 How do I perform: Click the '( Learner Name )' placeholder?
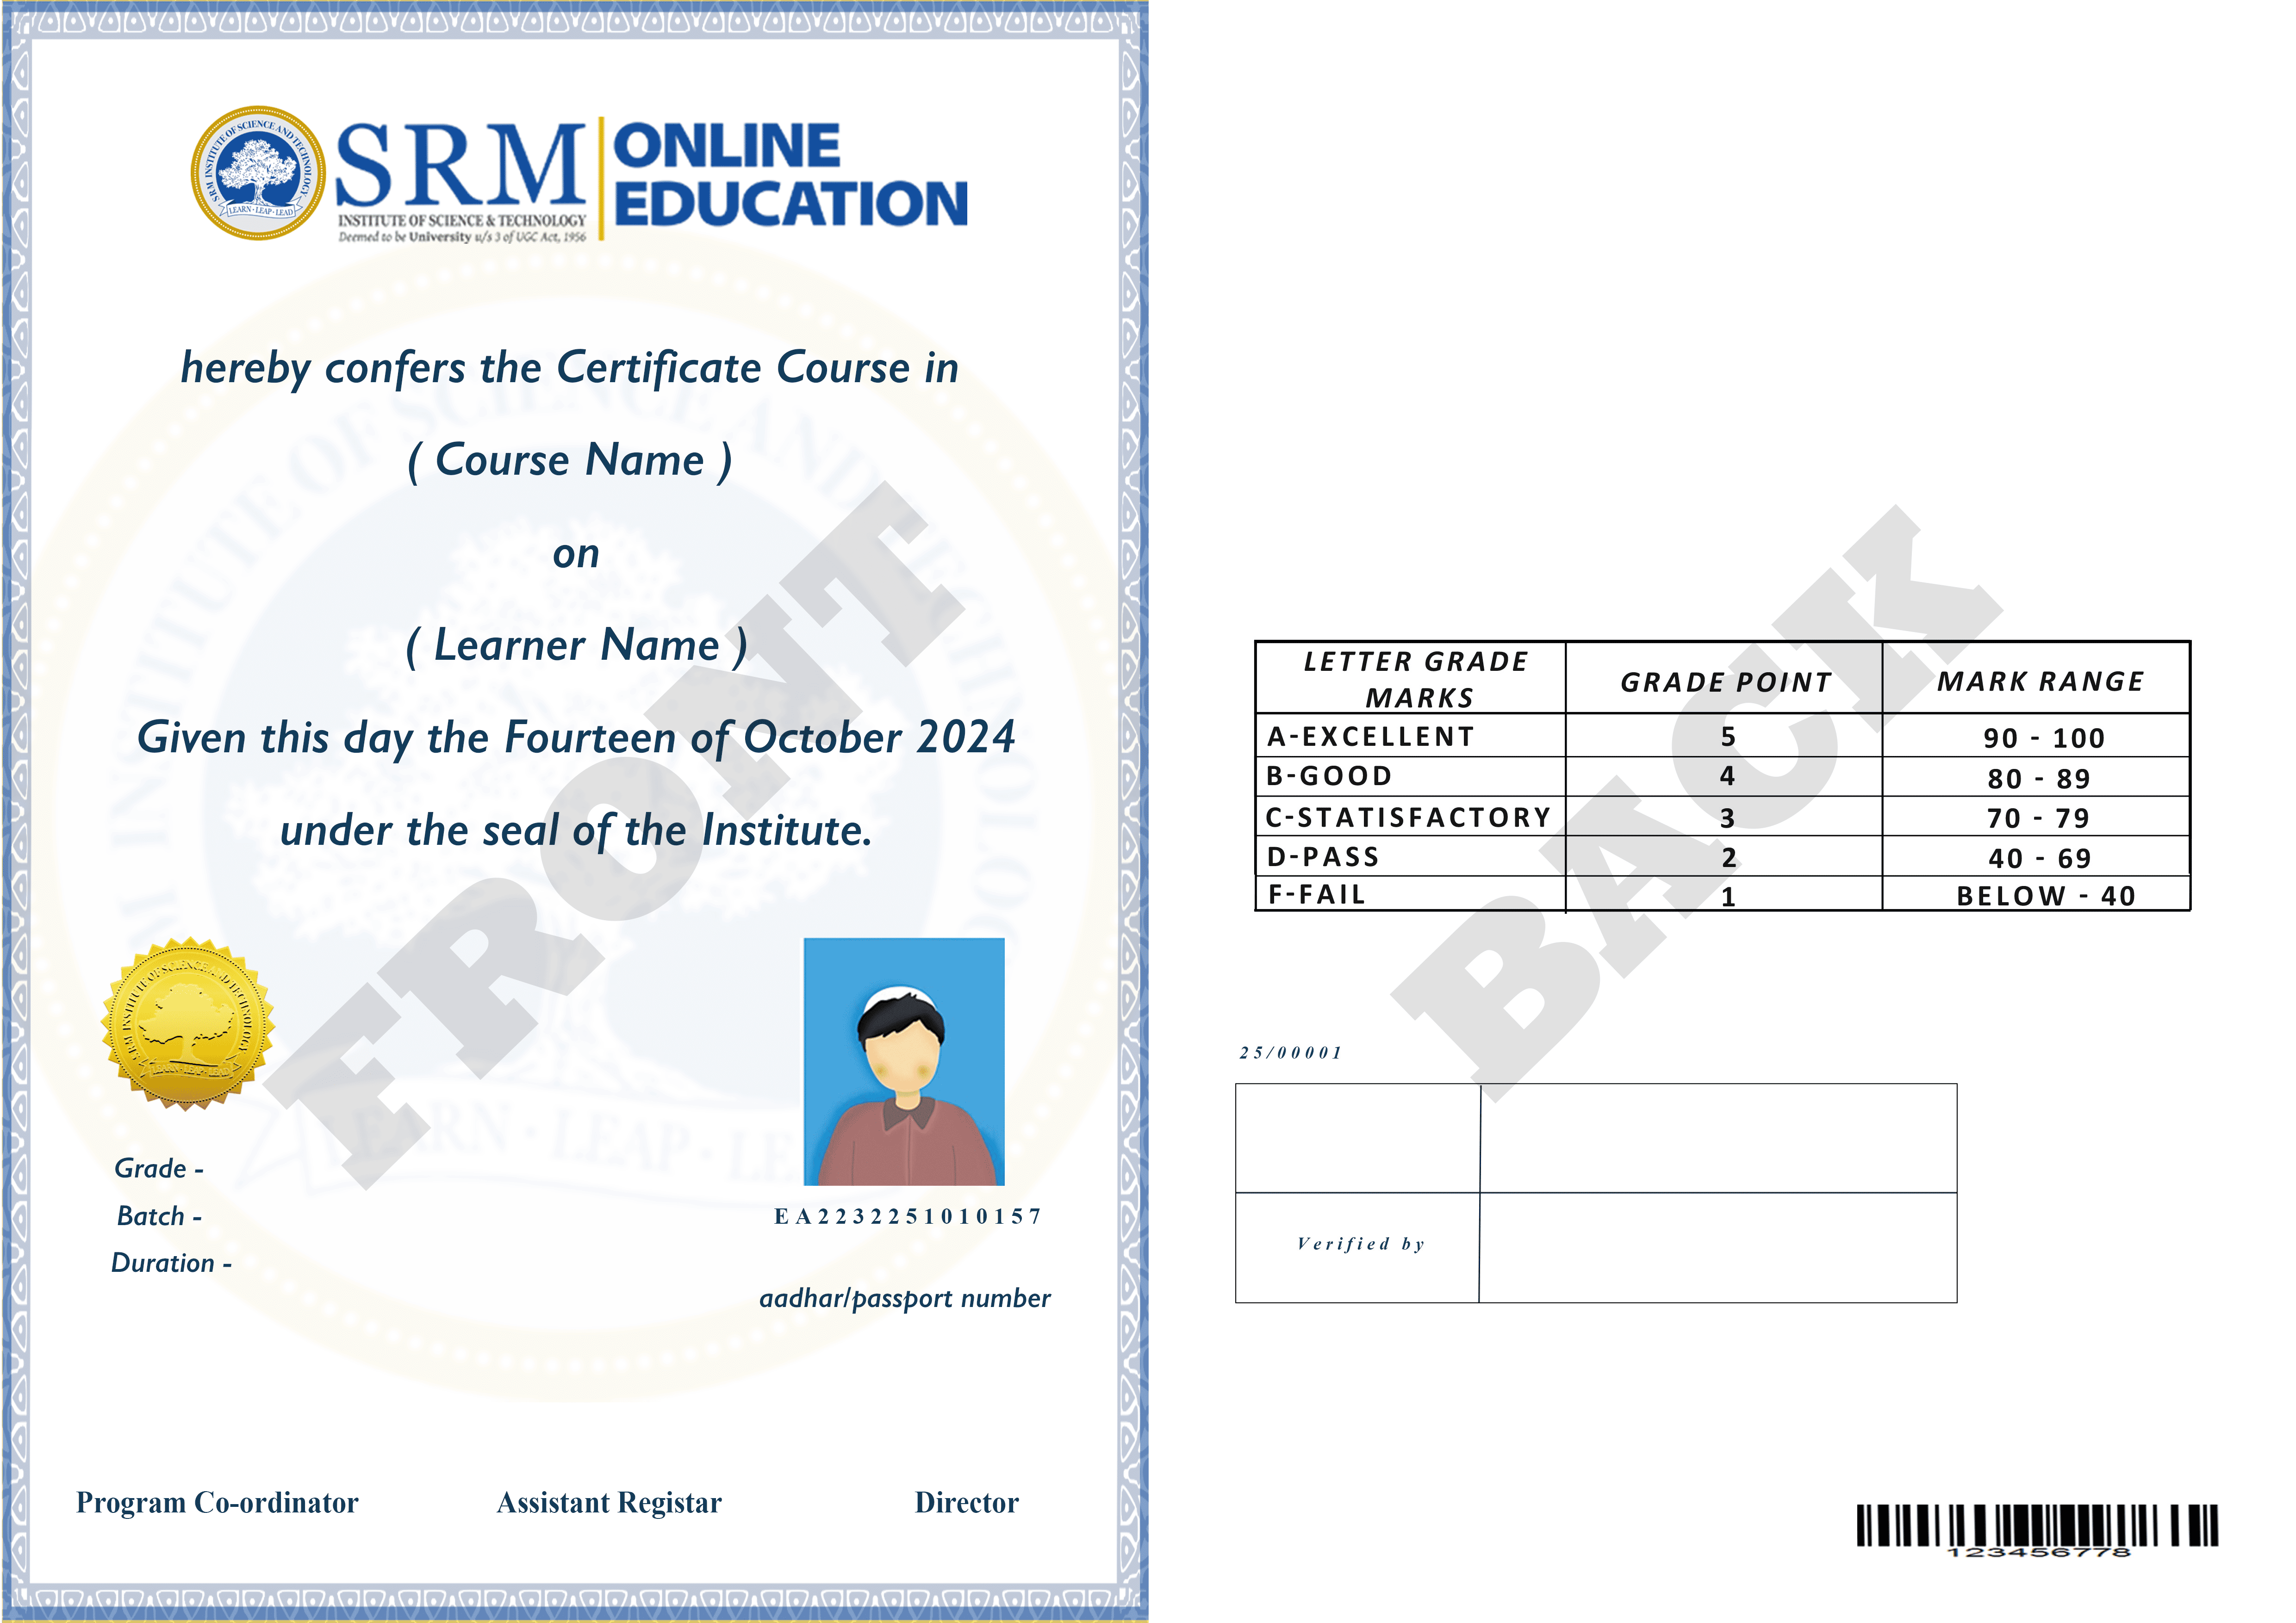[577, 645]
